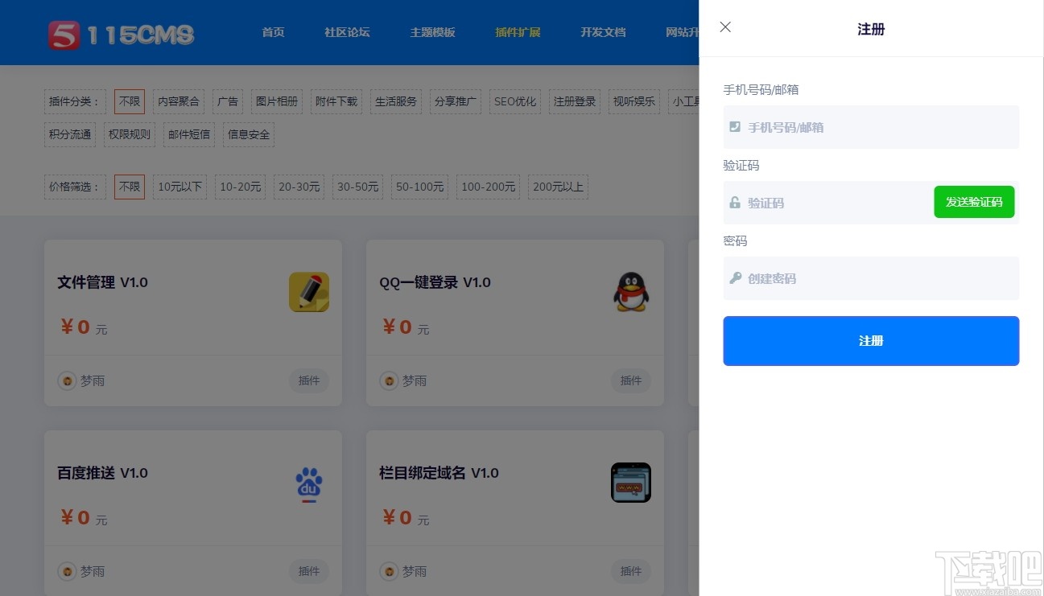Open 开发文档 from the navigation bar
This screenshot has height=596, width=1044.
(603, 32)
